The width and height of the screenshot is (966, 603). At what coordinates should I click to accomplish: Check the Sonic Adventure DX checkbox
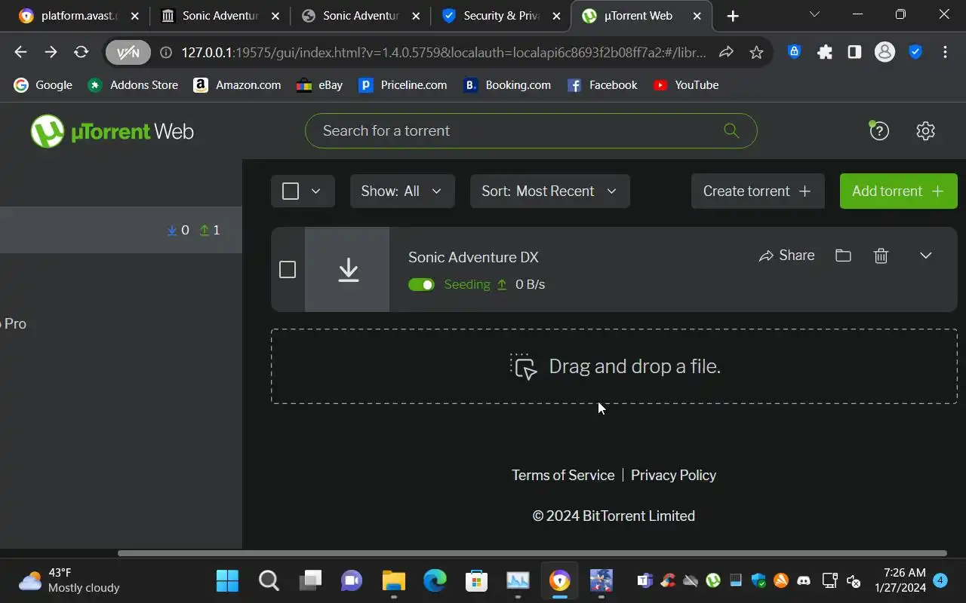tap(288, 269)
